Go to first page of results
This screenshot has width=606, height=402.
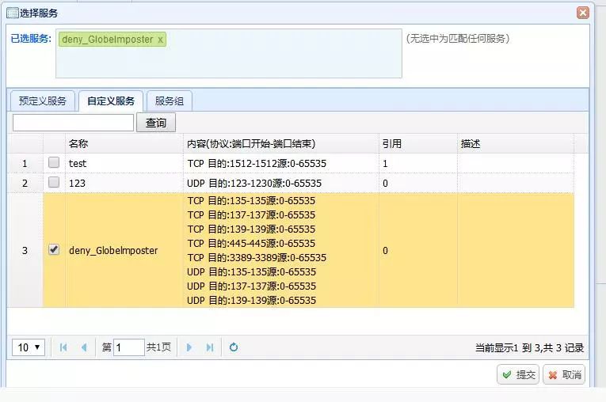63,347
